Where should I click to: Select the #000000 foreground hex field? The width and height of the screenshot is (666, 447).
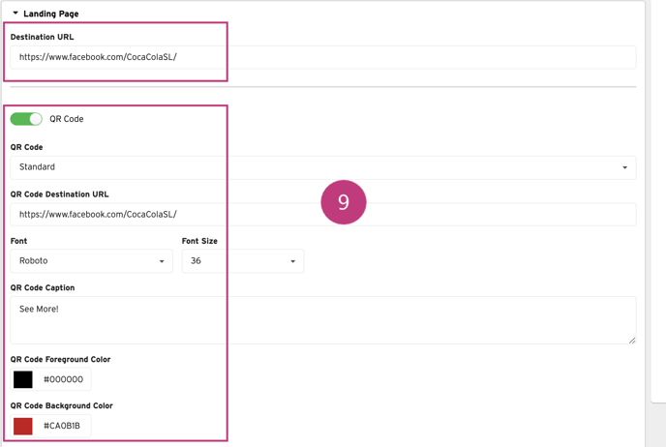point(64,379)
